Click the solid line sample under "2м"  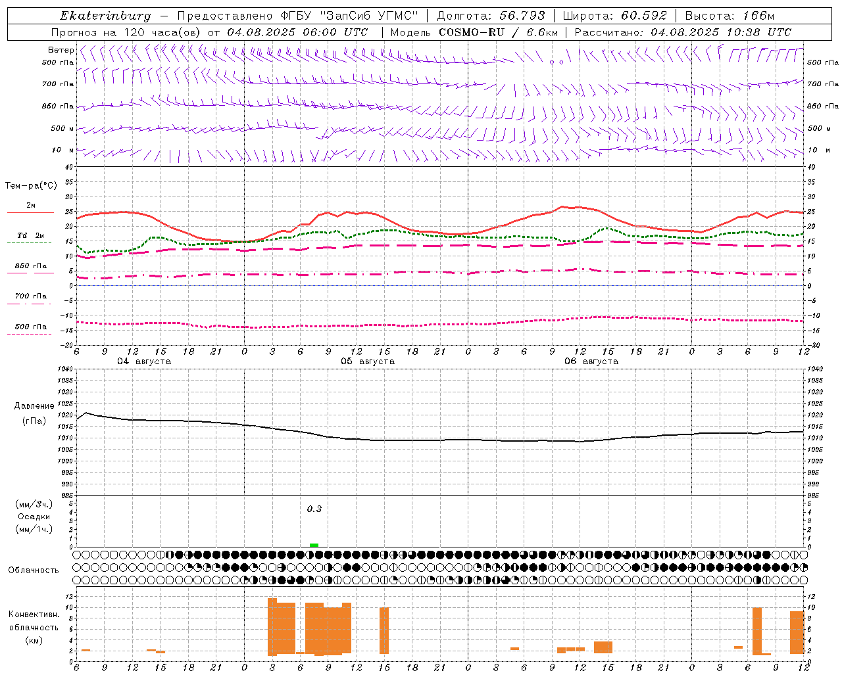pos(30,213)
